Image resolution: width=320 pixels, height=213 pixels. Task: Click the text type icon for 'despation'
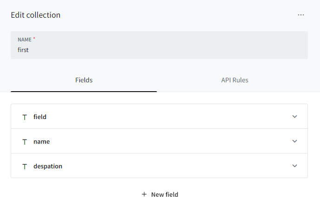(25, 166)
